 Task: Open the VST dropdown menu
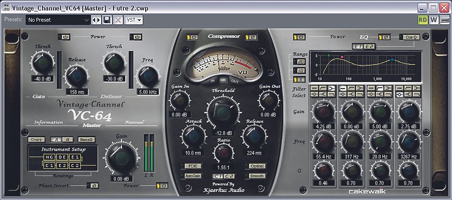[x=133, y=20]
